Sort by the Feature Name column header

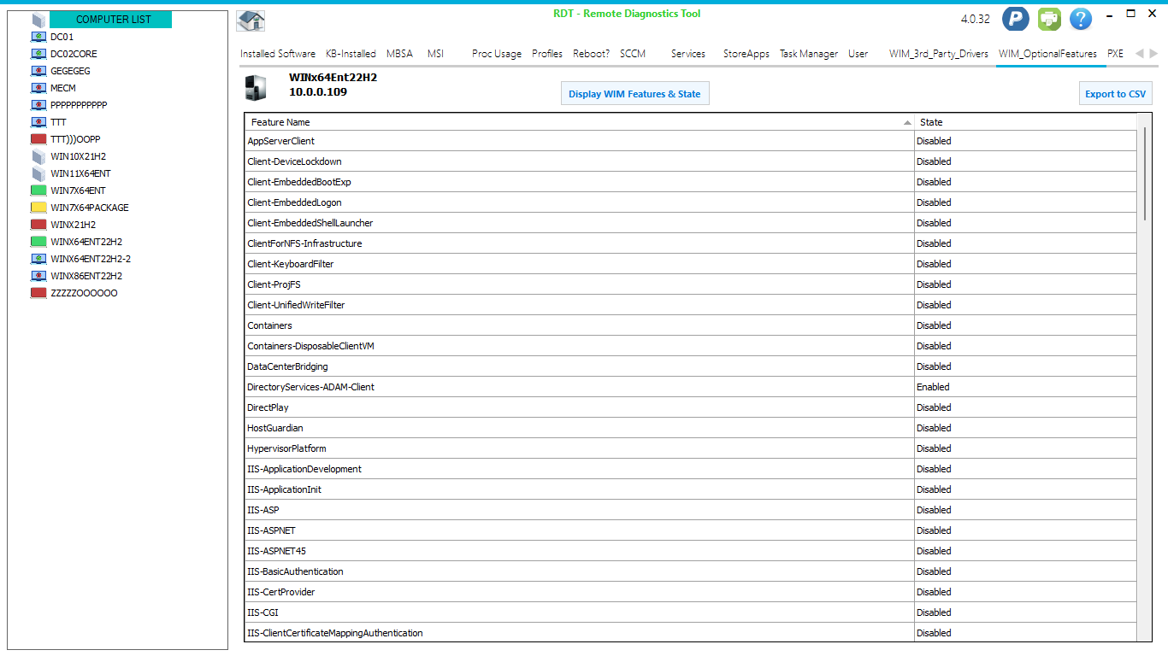click(x=580, y=122)
